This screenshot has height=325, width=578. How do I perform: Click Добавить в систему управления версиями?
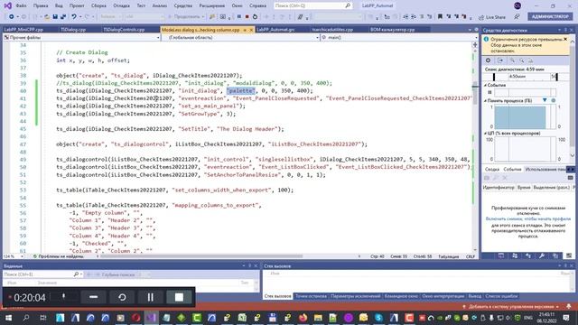(512, 307)
